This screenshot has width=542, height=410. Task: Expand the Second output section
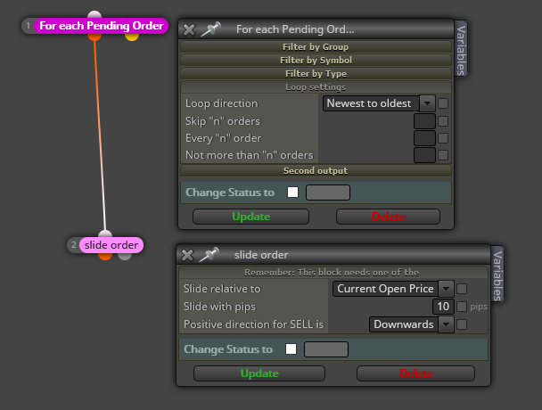(316, 171)
